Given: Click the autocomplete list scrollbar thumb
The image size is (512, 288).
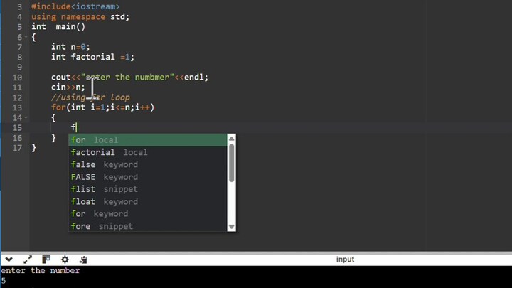Looking at the screenshot, I should pos(232,163).
